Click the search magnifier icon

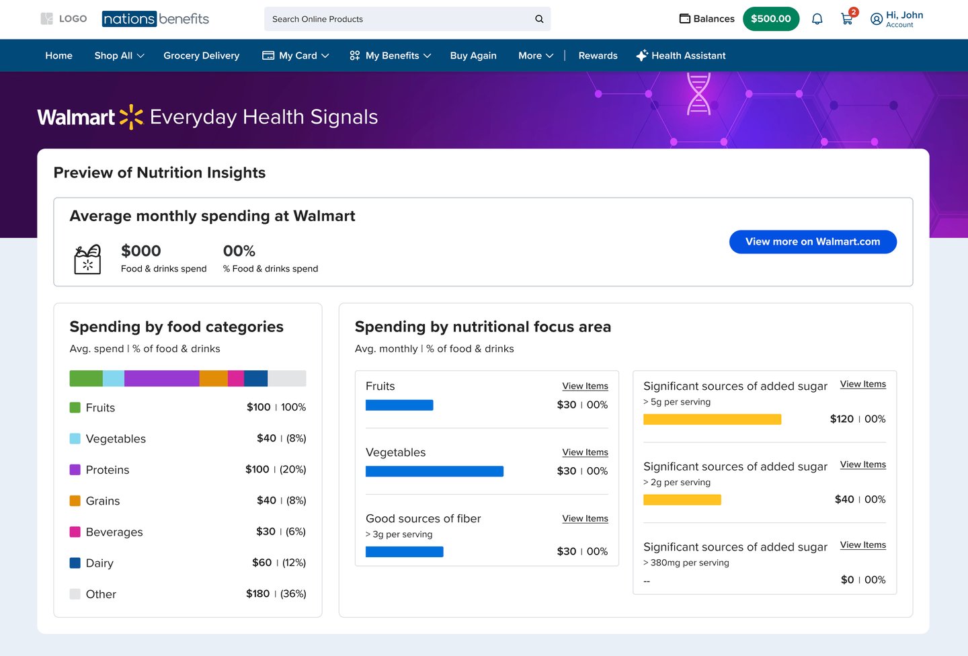[539, 19]
